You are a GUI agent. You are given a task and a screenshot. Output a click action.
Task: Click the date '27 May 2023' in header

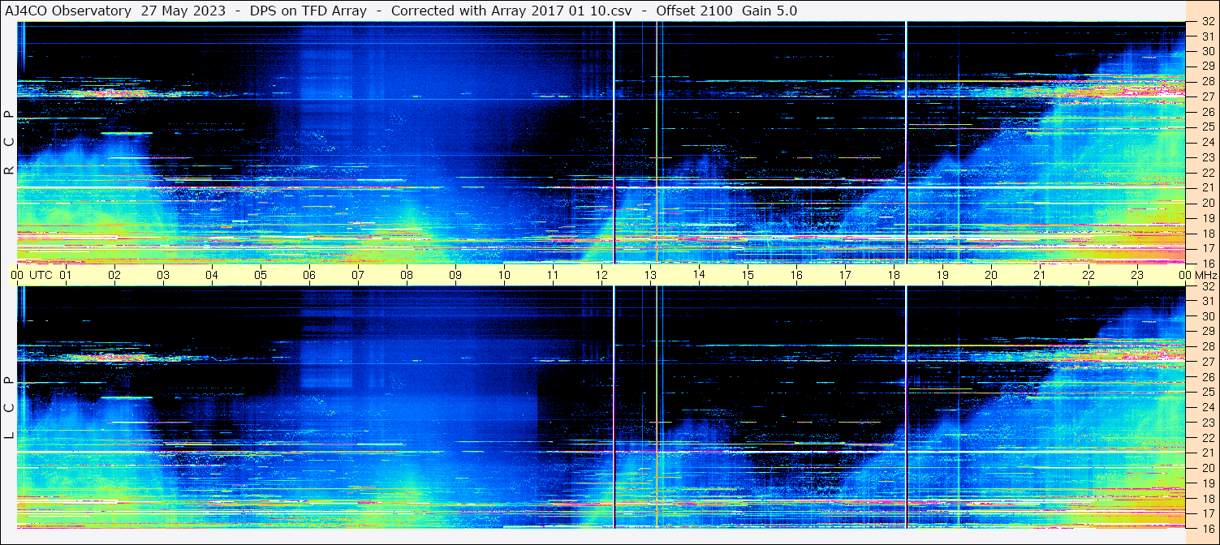point(185,11)
